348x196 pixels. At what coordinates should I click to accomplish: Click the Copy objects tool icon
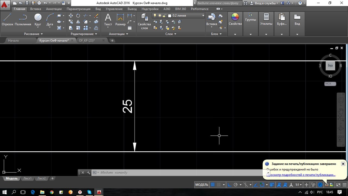(x=71, y=22)
